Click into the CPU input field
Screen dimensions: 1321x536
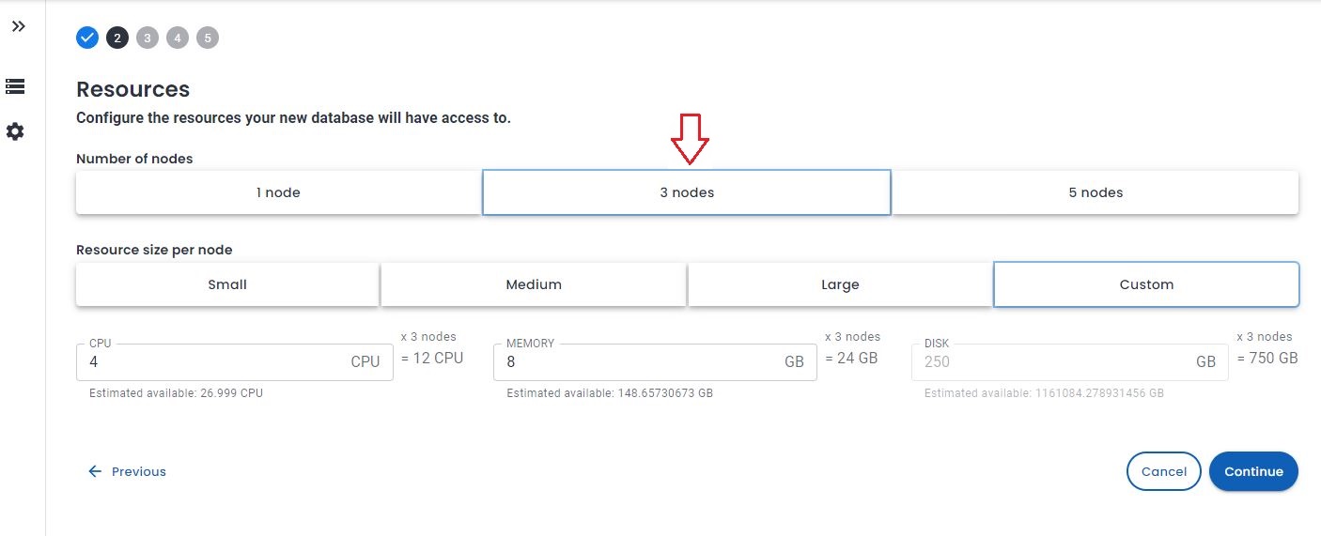tap(216, 362)
